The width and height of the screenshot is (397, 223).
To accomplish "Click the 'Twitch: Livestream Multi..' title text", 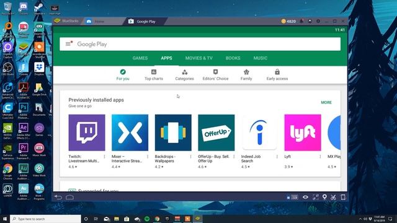I will 84,159.
